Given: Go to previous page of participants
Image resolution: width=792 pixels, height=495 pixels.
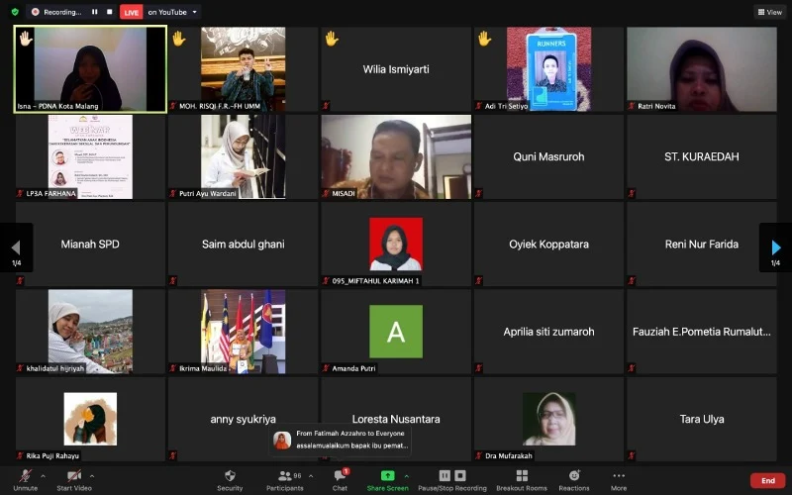Looking at the screenshot, I should pyautogui.click(x=16, y=247).
